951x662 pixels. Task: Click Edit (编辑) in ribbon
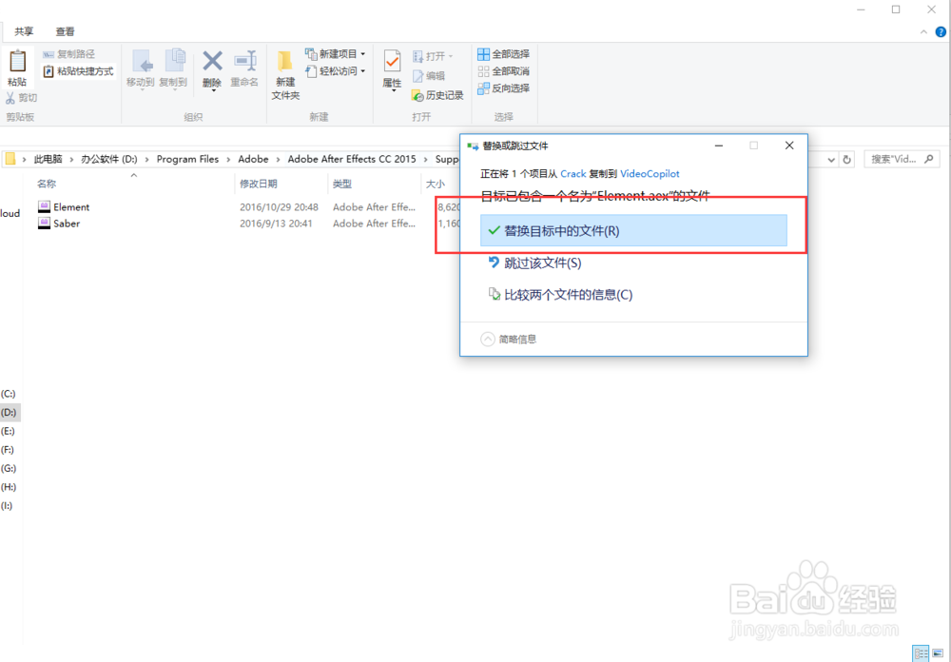click(429, 76)
